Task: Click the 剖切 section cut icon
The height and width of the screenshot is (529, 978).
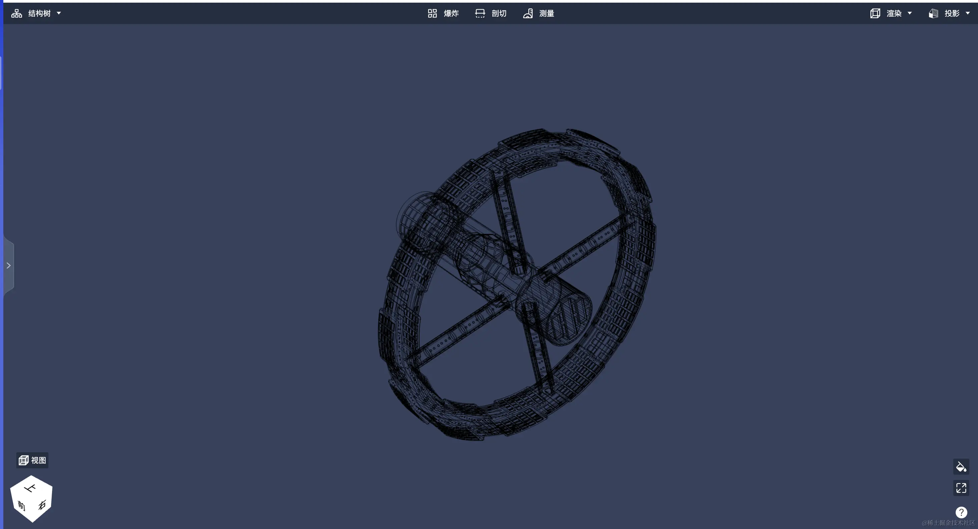Action: 480,14
